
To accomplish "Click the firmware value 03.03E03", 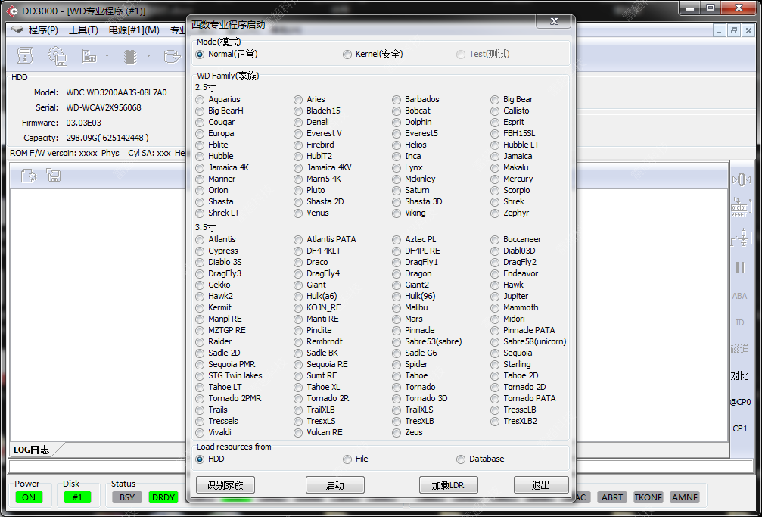I will (x=83, y=123).
